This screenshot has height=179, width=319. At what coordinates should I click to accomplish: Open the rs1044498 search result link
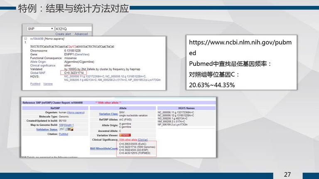pyautogui.click(x=37, y=39)
